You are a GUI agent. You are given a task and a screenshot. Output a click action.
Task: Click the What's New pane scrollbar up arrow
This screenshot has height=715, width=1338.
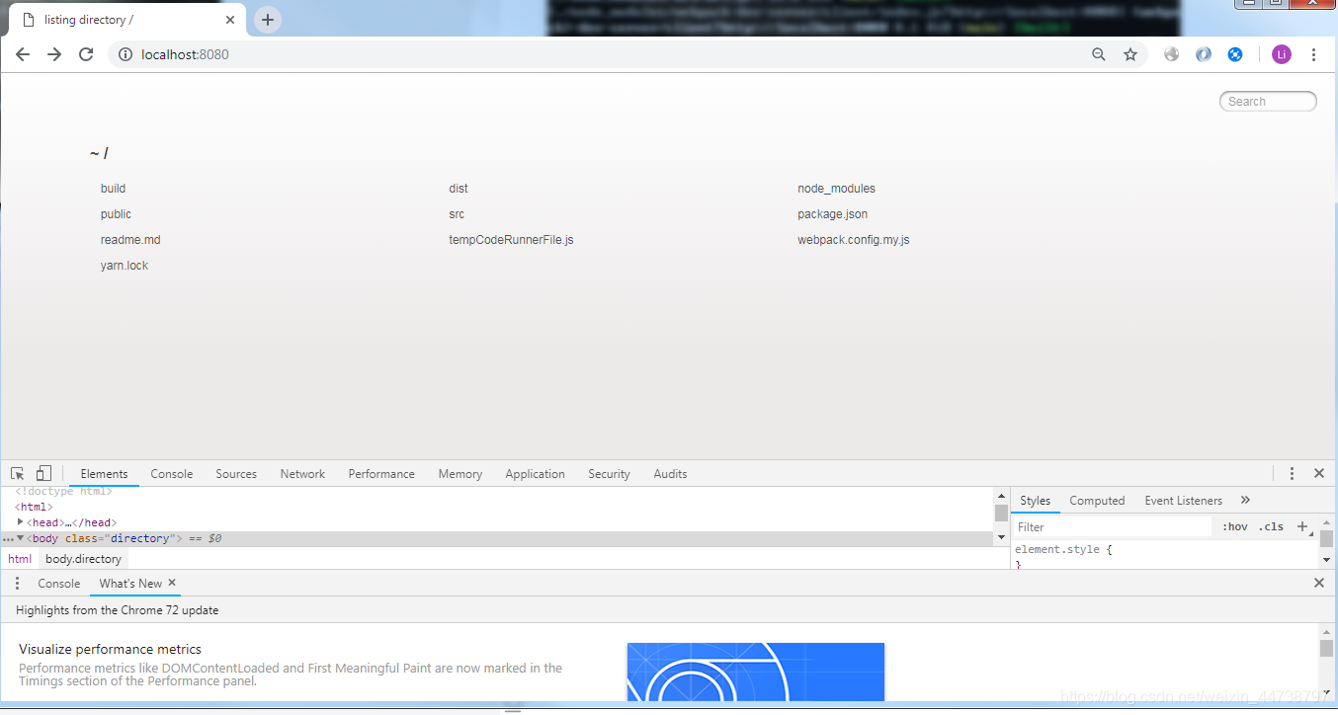(1326, 632)
